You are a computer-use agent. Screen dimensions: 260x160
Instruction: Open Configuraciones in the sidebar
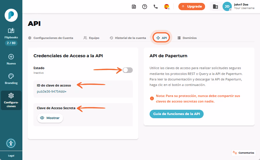tap(11, 100)
